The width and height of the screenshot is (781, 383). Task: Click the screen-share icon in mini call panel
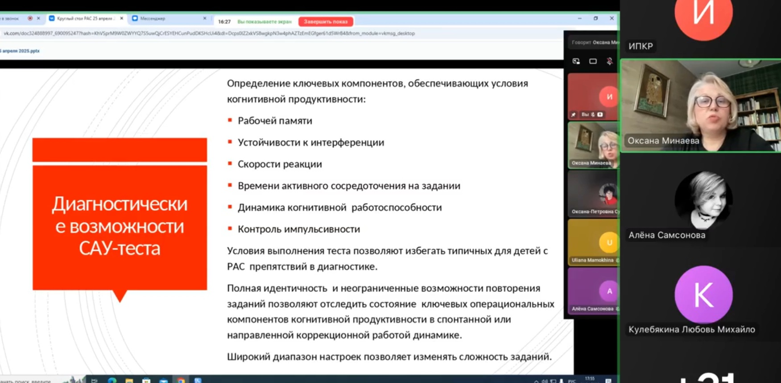click(x=576, y=62)
